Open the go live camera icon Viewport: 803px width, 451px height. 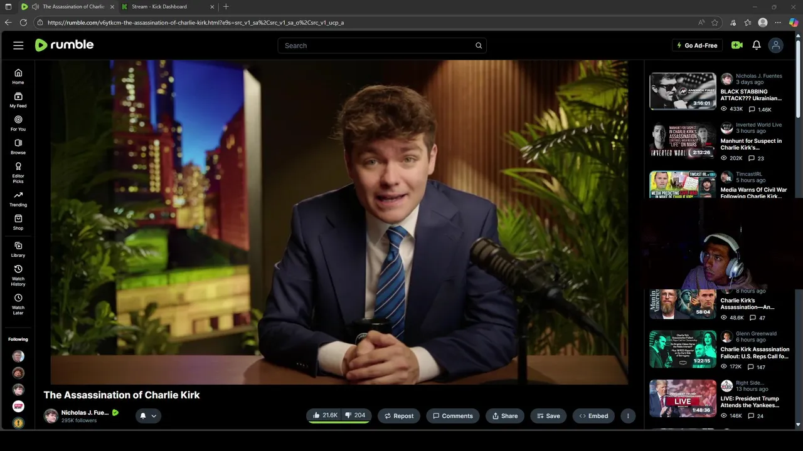[737, 45]
